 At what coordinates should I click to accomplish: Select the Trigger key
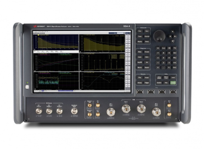tap(147, 83)
